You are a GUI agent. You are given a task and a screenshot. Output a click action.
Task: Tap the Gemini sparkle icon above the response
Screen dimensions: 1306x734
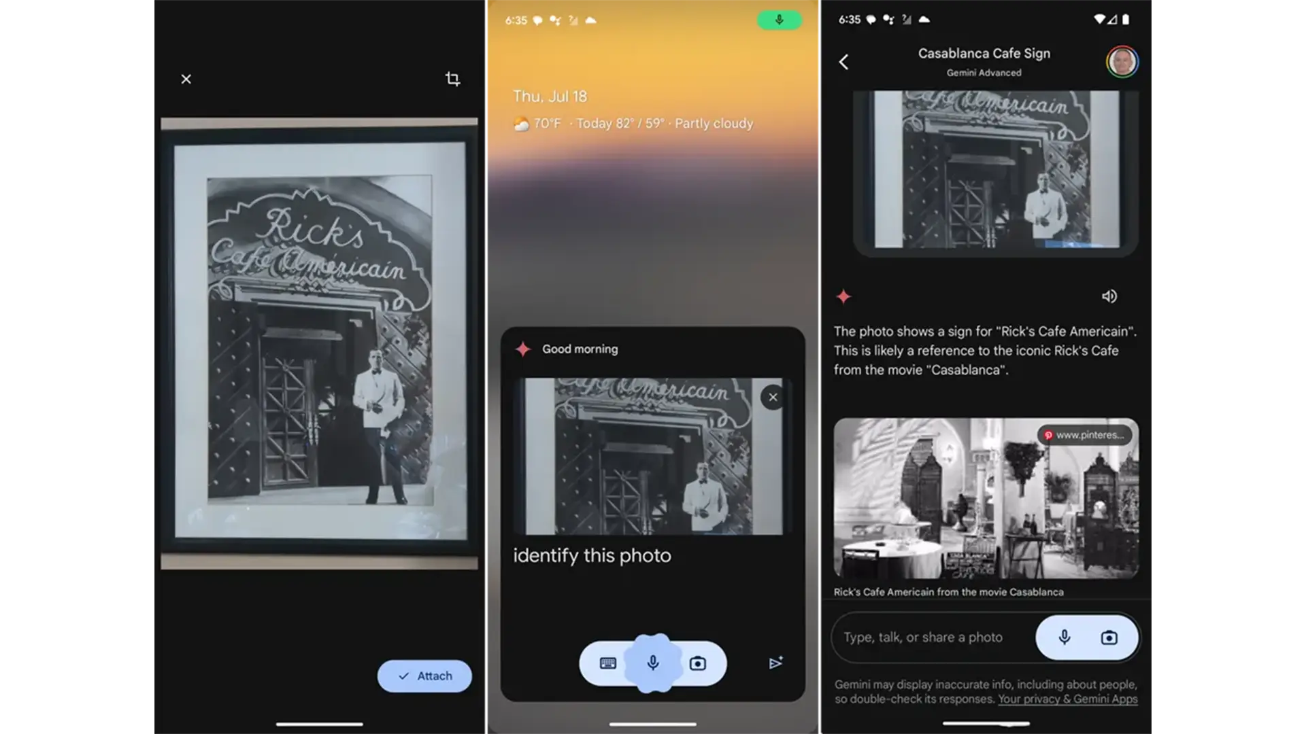point(843,296)
